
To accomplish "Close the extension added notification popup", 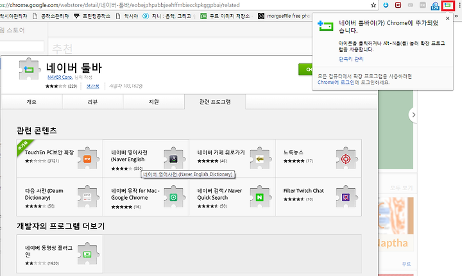I will (x=448, y=18).
